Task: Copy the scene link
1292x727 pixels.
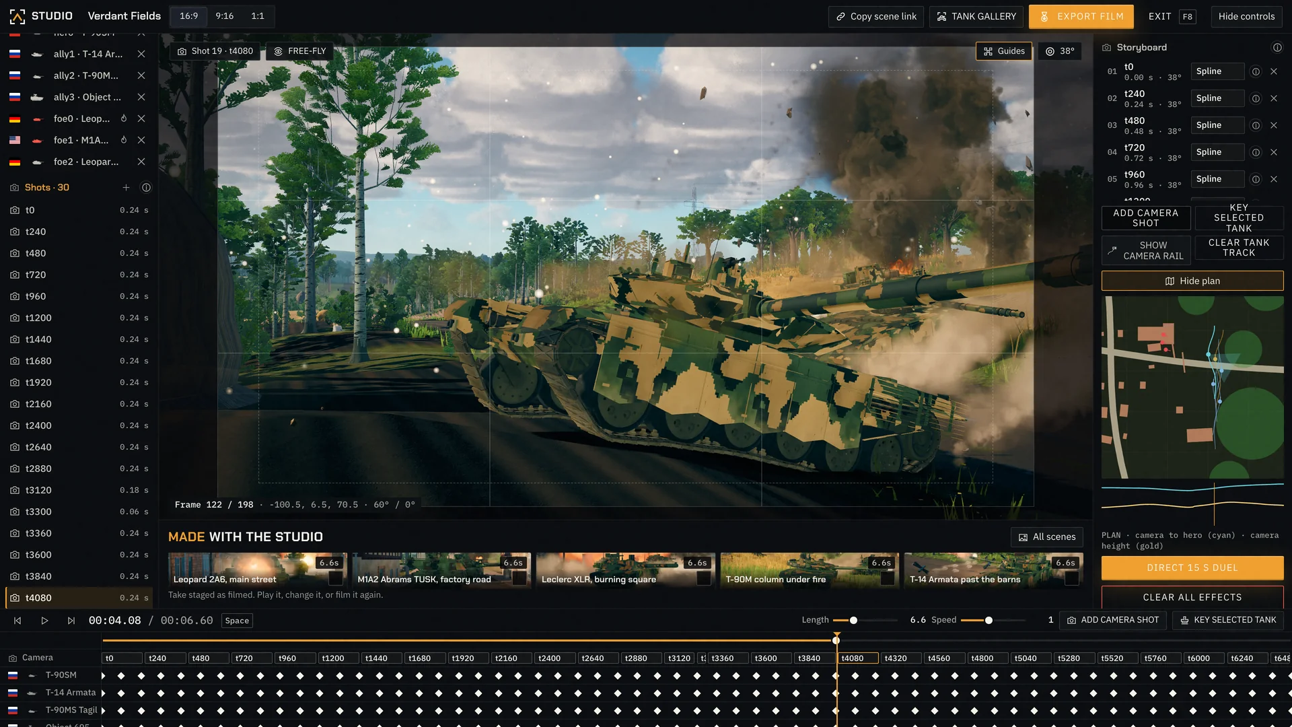Action: 876,16
